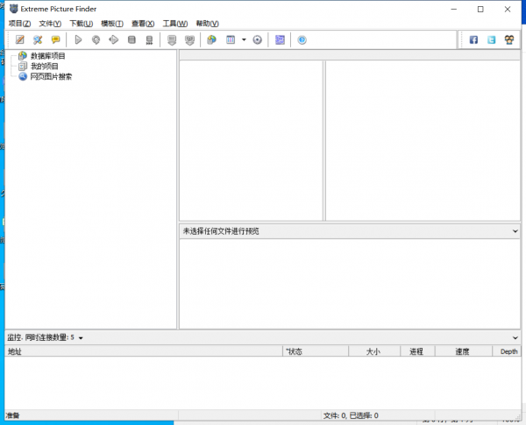The width and height of the screenshot is (526, 425).
Task: Click the 文件: 0, 已选择: 0 status text
Action: [351, 415]
